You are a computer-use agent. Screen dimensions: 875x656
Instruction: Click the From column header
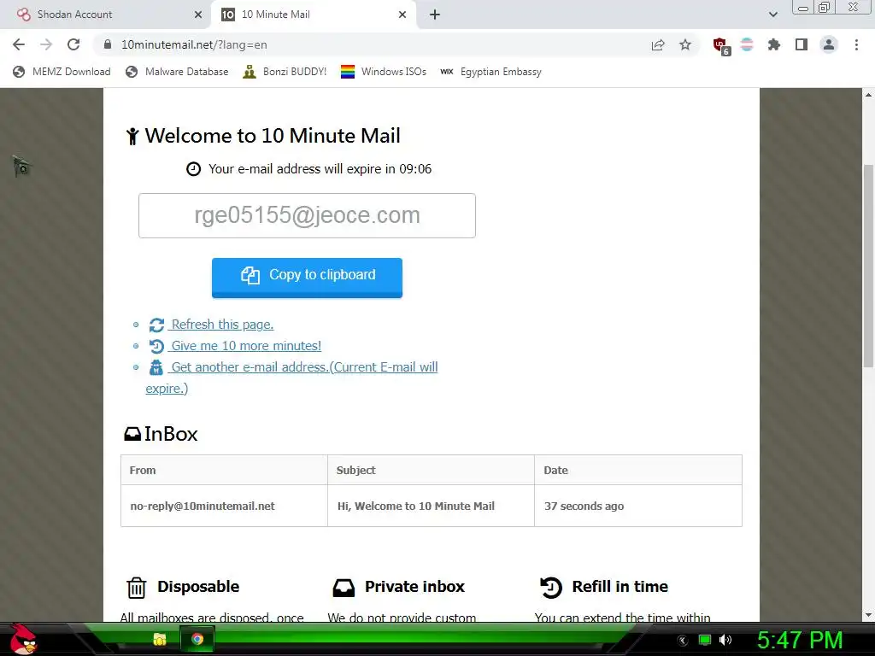click(224, 470)
